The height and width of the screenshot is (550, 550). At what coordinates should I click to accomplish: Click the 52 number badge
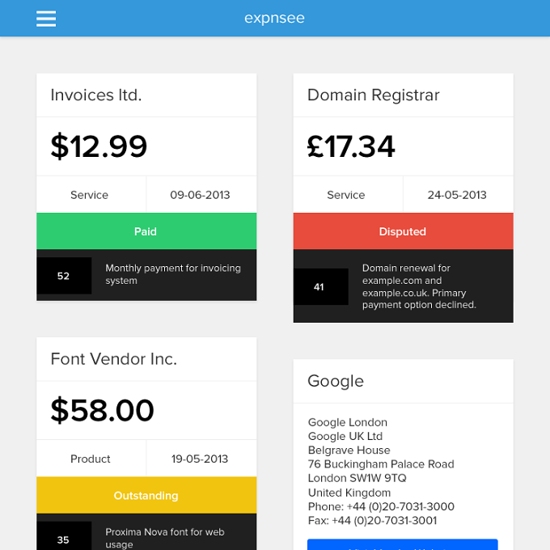(x=64, y=276)
